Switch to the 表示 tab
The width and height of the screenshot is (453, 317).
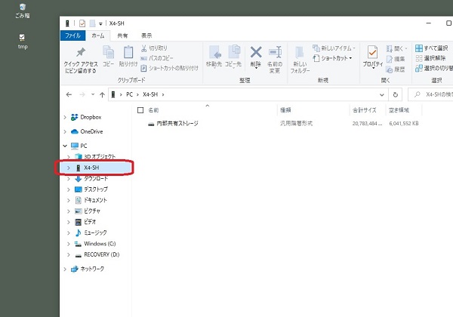coord(146,35)
